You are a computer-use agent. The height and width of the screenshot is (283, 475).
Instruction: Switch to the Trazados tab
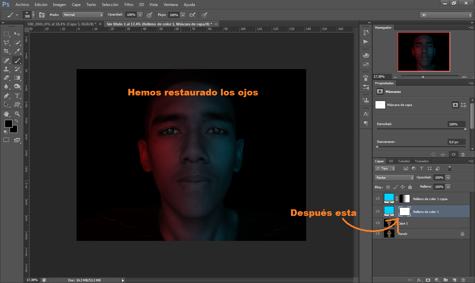tap(422, 161)
